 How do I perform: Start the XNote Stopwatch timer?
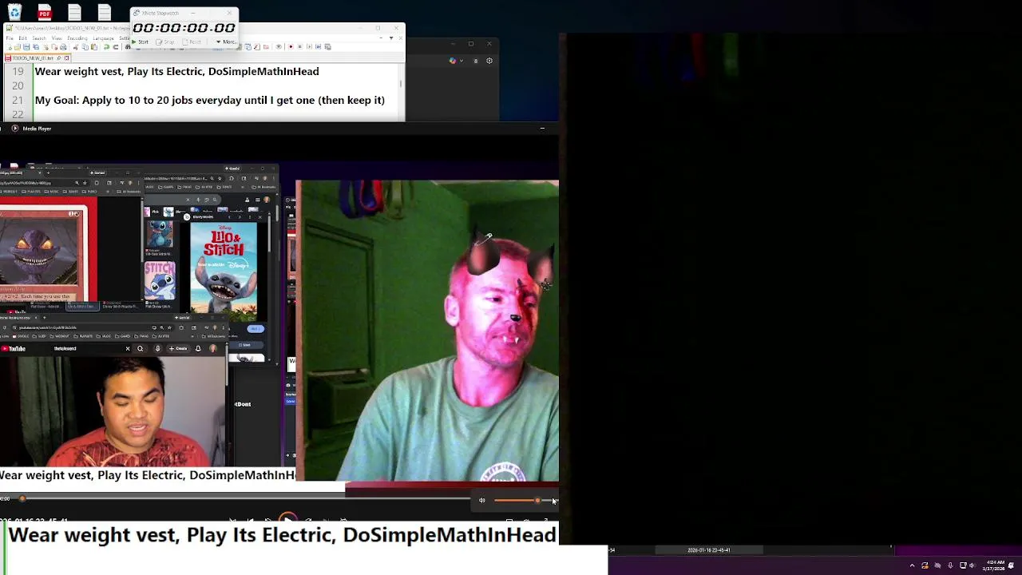[x=141, y=42]
